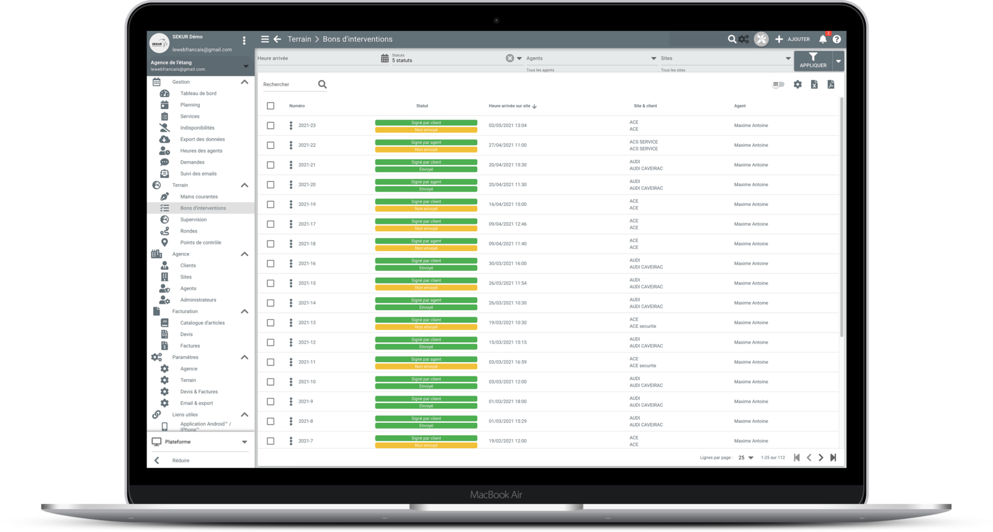This screenshot has width=993, height=532.
Task: Collapse the Gestion sidebar section
Action: pyautogui.click(x=245, y=82)
